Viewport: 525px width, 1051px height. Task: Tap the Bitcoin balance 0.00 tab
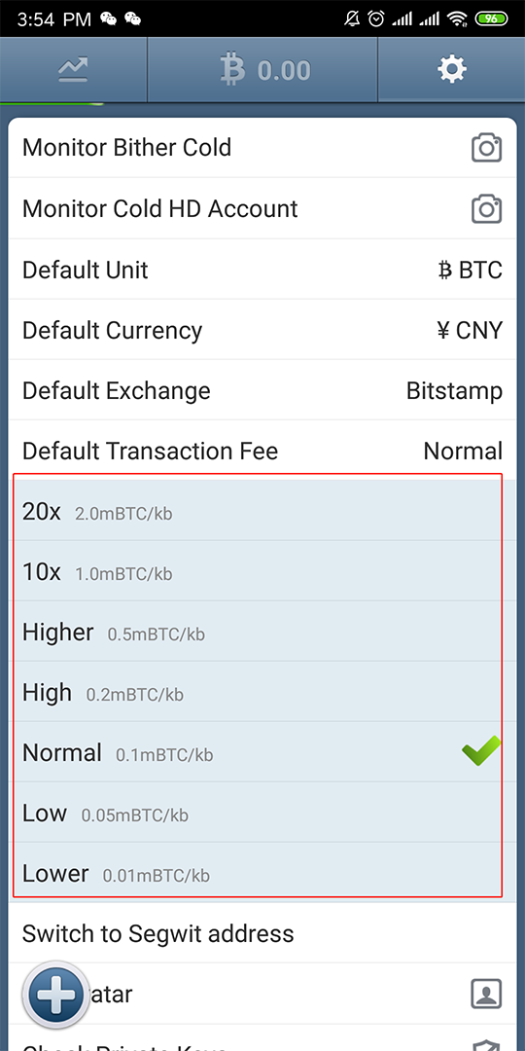[x=262, y=70]
